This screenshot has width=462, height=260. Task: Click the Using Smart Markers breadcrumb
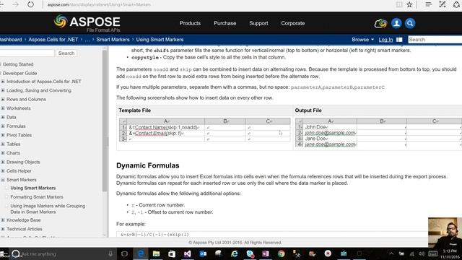(x=160, y=40)
